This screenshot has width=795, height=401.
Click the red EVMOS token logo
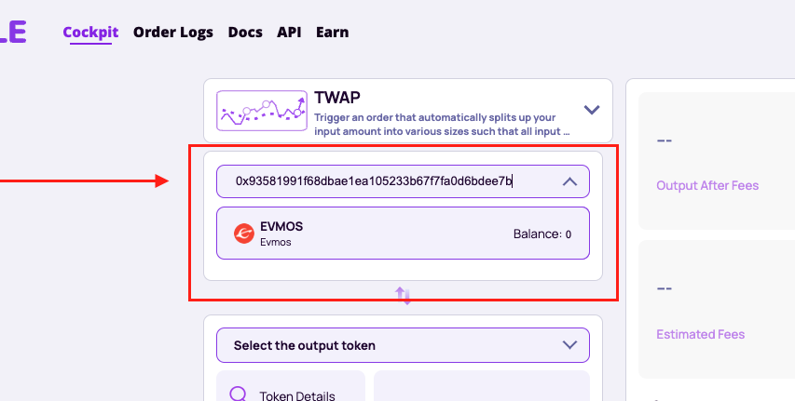point(244,234)
